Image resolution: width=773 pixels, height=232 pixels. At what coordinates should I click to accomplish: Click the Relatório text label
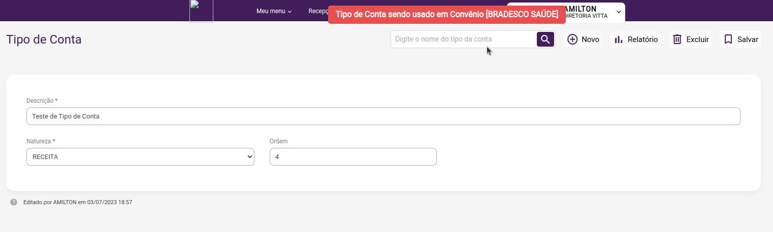(x=642, y=40)
